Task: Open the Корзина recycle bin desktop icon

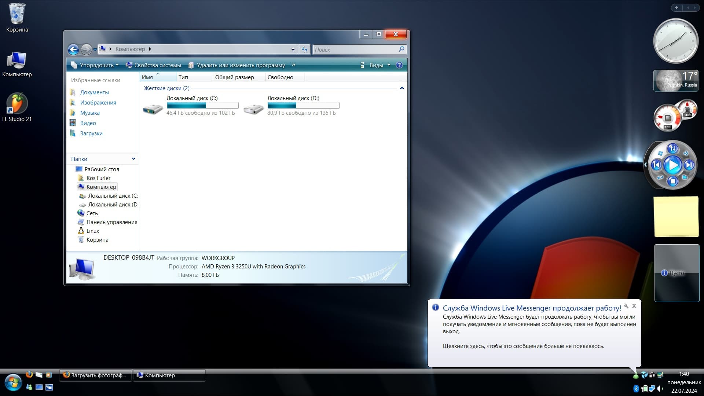Action: [17, 18]
